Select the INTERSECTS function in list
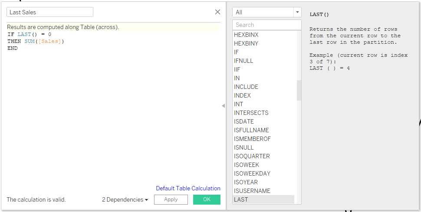Viewport: 421px width, 212px height. [x=251, y=113]
